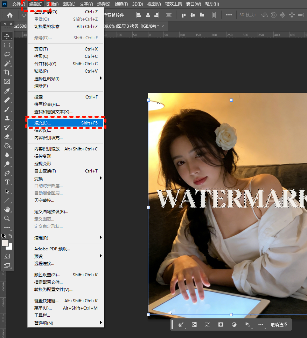Select the Zoom magnifier tool
The height and width of the screenshot is (338, 307).
coord(7,218)
